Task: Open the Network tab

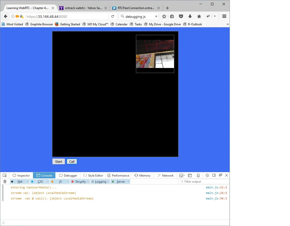Action: [165, 176]
